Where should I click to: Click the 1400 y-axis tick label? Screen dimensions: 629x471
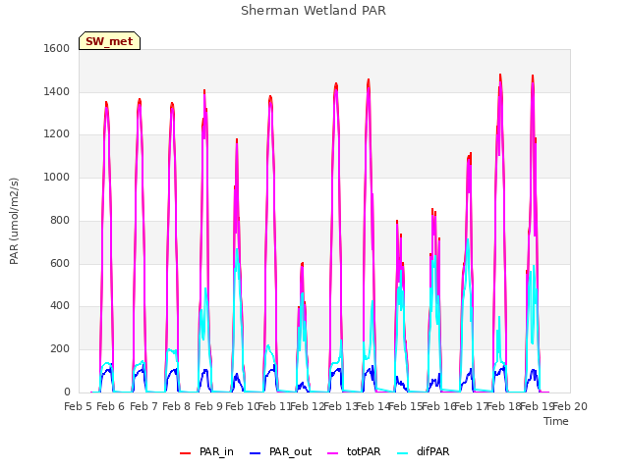point(57,91)
